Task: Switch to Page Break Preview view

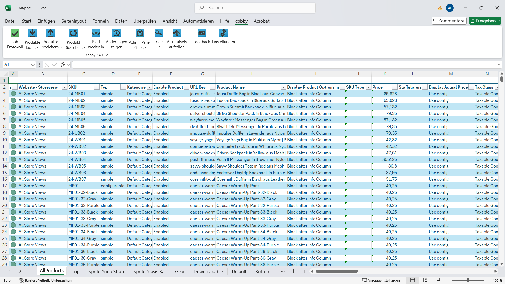Action: tap(439, 280)
